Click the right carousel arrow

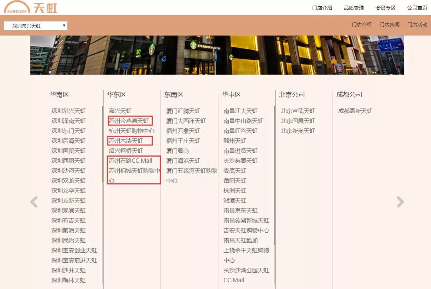[400, 202]
